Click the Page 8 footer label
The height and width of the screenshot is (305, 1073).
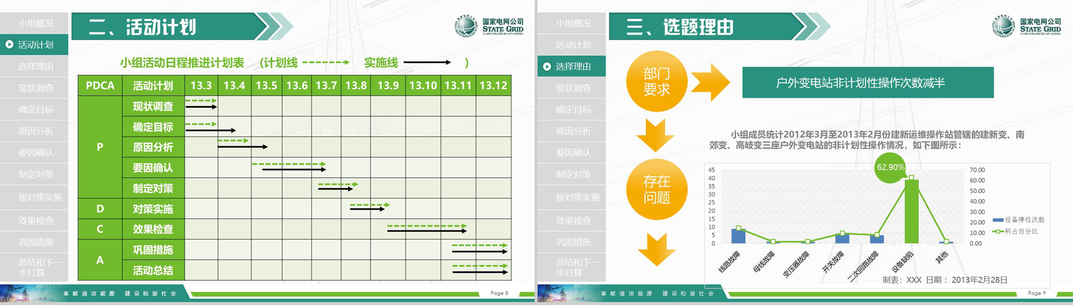click(499, 293)
